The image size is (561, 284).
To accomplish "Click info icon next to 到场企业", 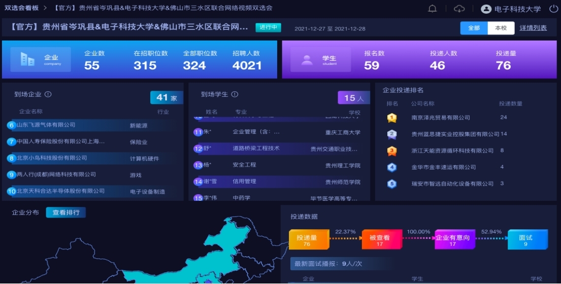I will tap(48, 94).
